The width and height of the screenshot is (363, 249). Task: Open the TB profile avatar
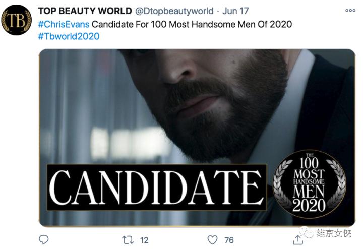pos(16,20)
